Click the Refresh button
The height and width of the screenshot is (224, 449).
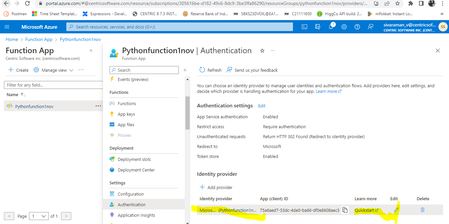pyautogui.click(x=210, y=70)
